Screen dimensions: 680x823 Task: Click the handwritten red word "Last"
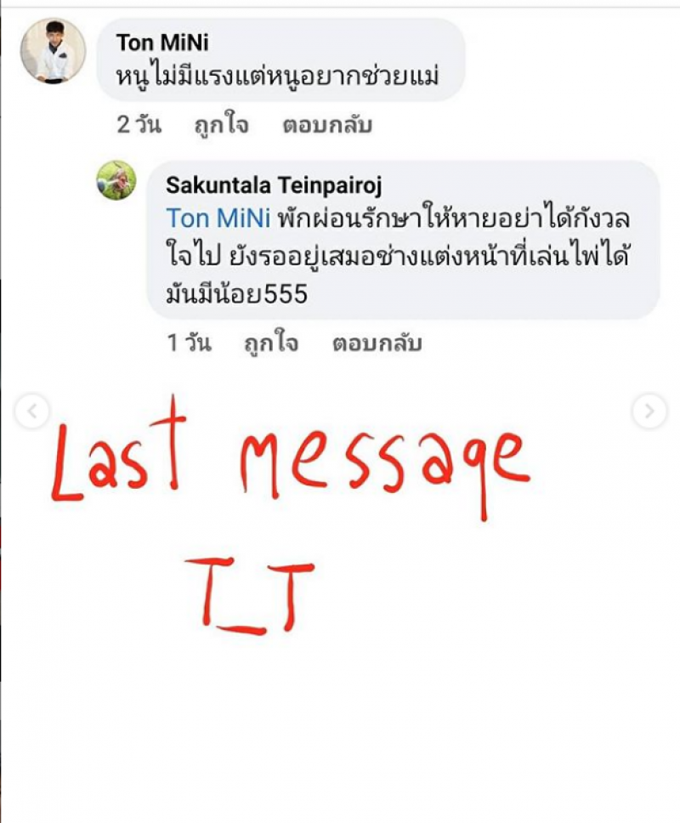tap(118, 451)
